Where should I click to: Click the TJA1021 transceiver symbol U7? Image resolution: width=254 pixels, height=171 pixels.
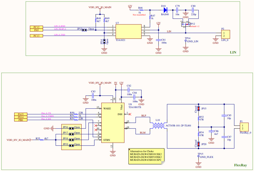[x=128, y=31]
